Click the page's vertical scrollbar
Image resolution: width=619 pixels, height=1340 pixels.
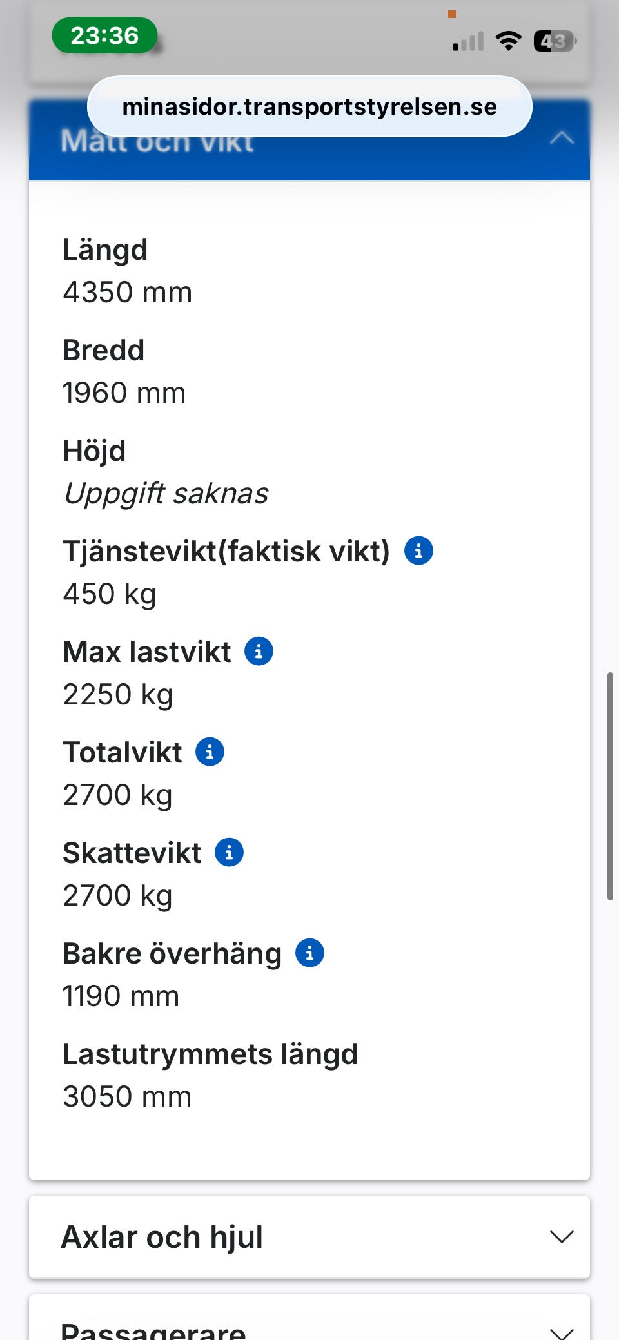(609, 785)
